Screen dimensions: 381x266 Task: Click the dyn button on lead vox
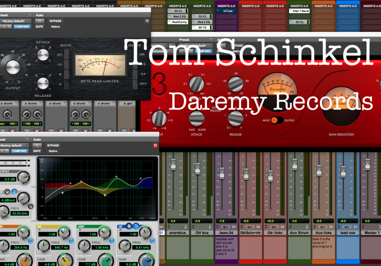[x=347, y=227]
